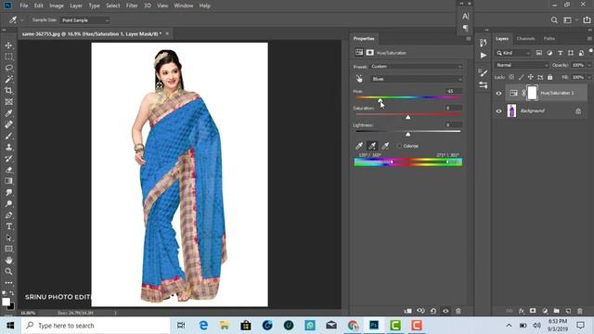Select the Path Selection tool
Image resolution: width=594 pixels, height=334 pixels.
[8, 238]
